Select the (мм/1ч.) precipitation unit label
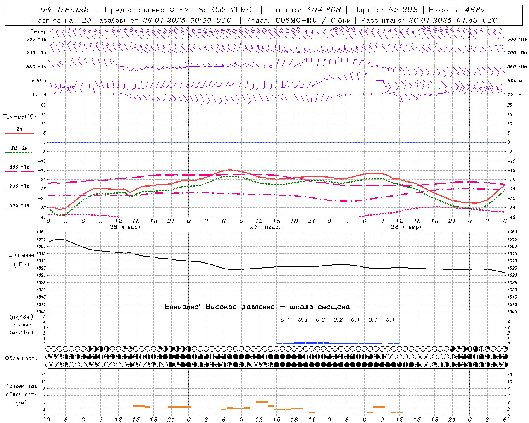Screen dimensions: 529x423 [21, 333]
